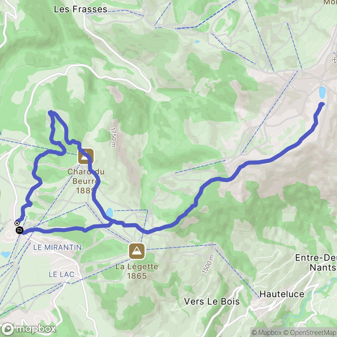Click the Les Frasses place label

point(81,9)
